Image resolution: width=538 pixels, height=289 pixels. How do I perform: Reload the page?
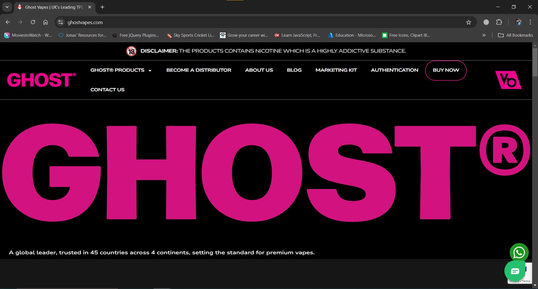click(33, 22)
